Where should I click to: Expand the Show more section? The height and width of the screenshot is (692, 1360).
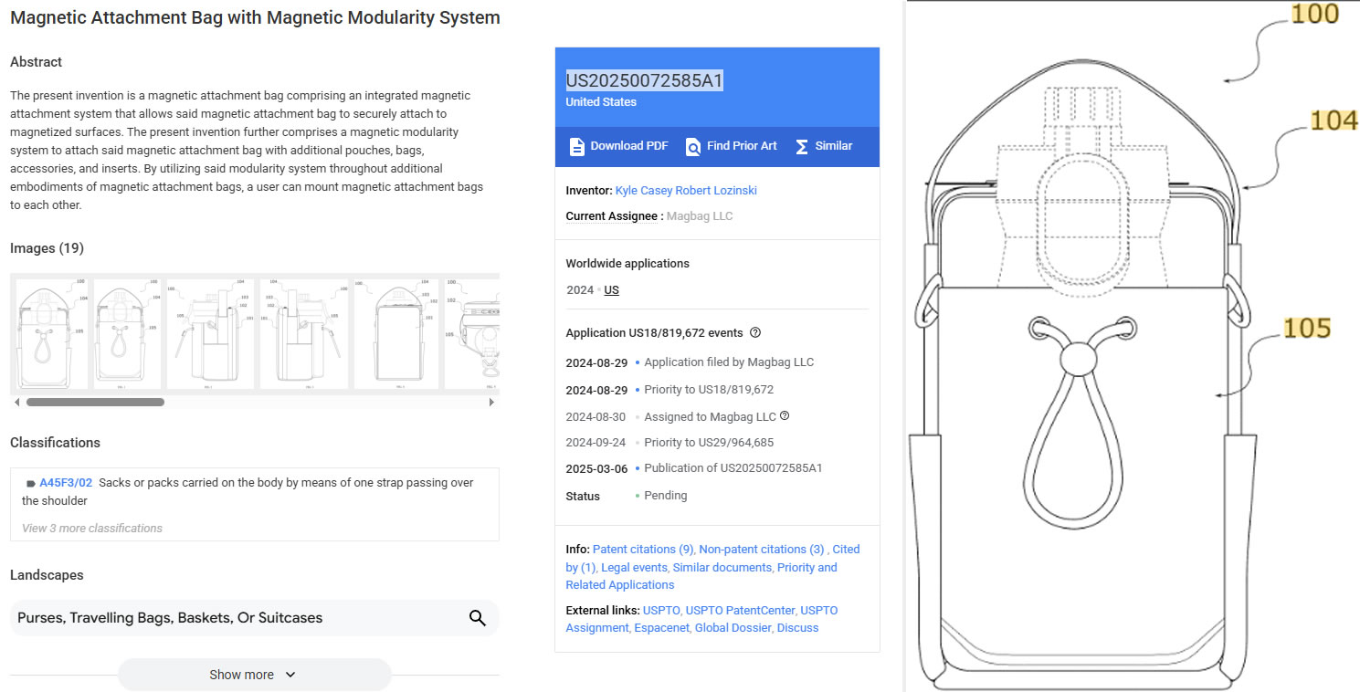click(x=253, y=675)
